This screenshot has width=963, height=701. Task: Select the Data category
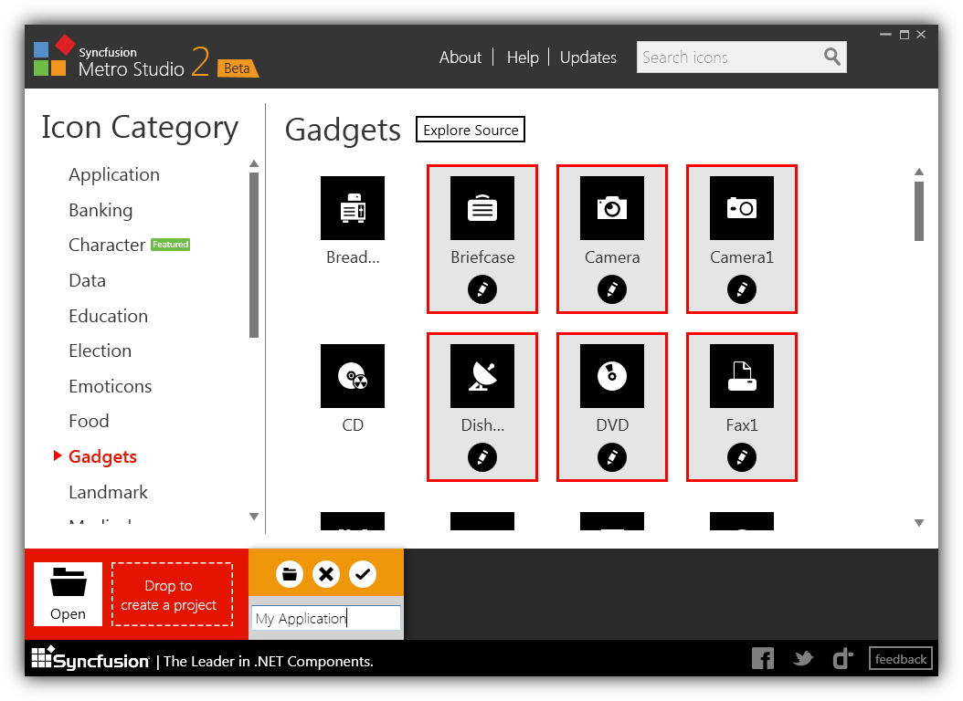tap(87, 280)
